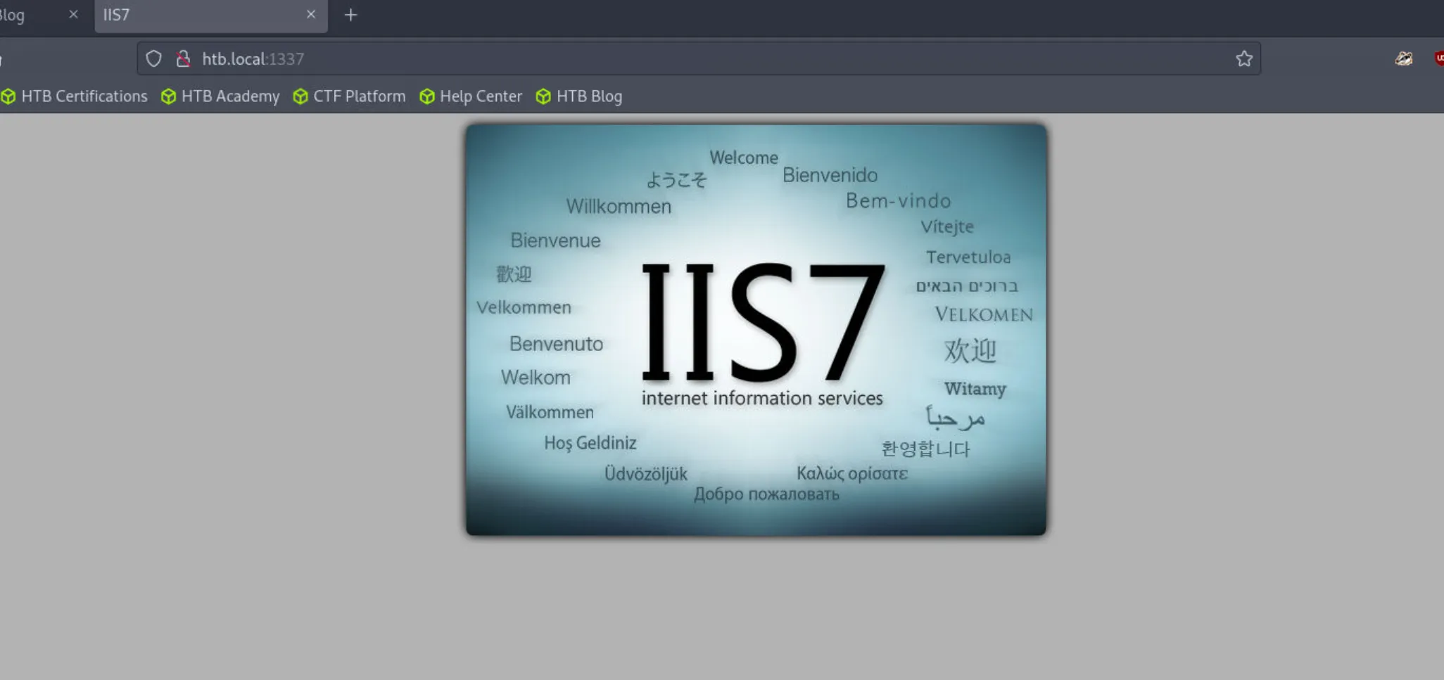Close the Blog tab

73,14
